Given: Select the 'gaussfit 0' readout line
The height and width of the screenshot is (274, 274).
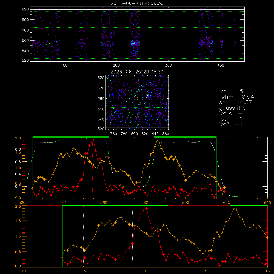Looking at the screenshot, I should pos(233,108).
